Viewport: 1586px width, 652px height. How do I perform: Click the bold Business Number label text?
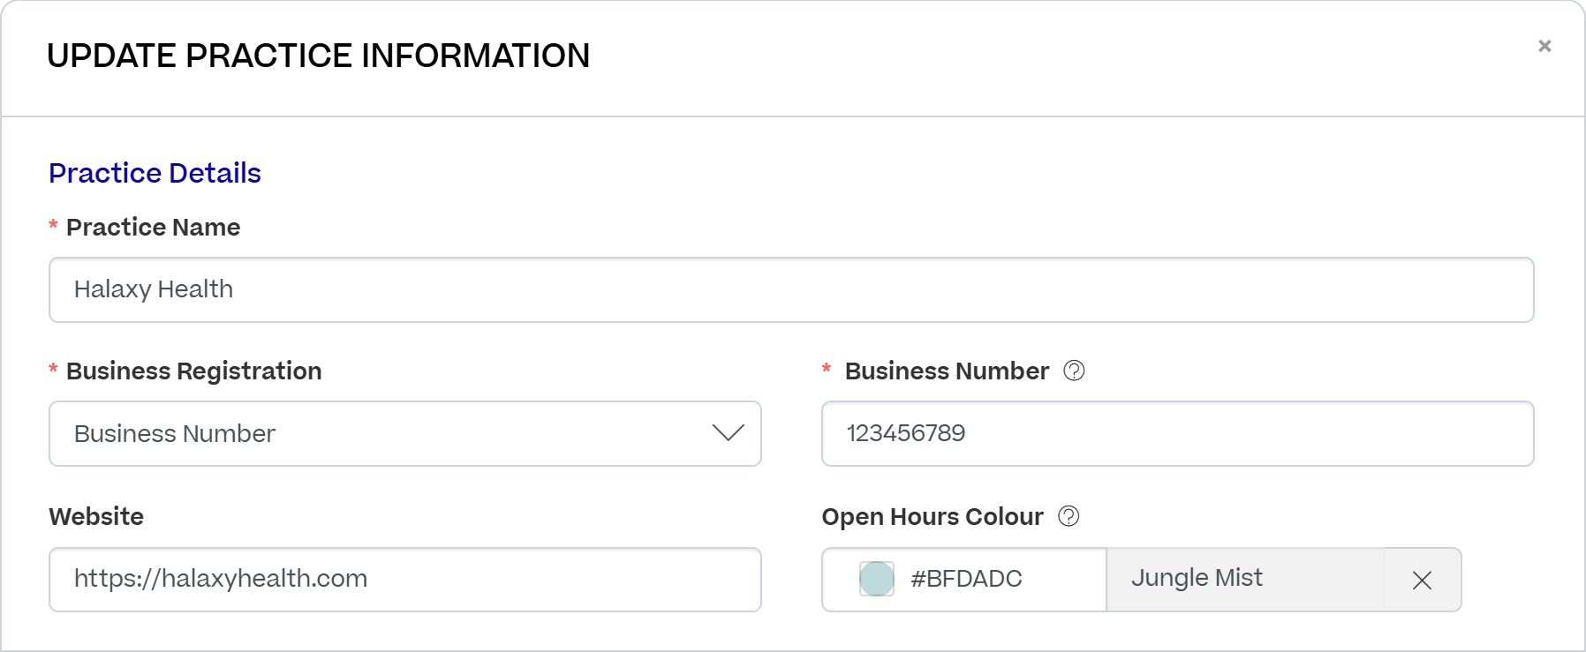click(946, 371)
